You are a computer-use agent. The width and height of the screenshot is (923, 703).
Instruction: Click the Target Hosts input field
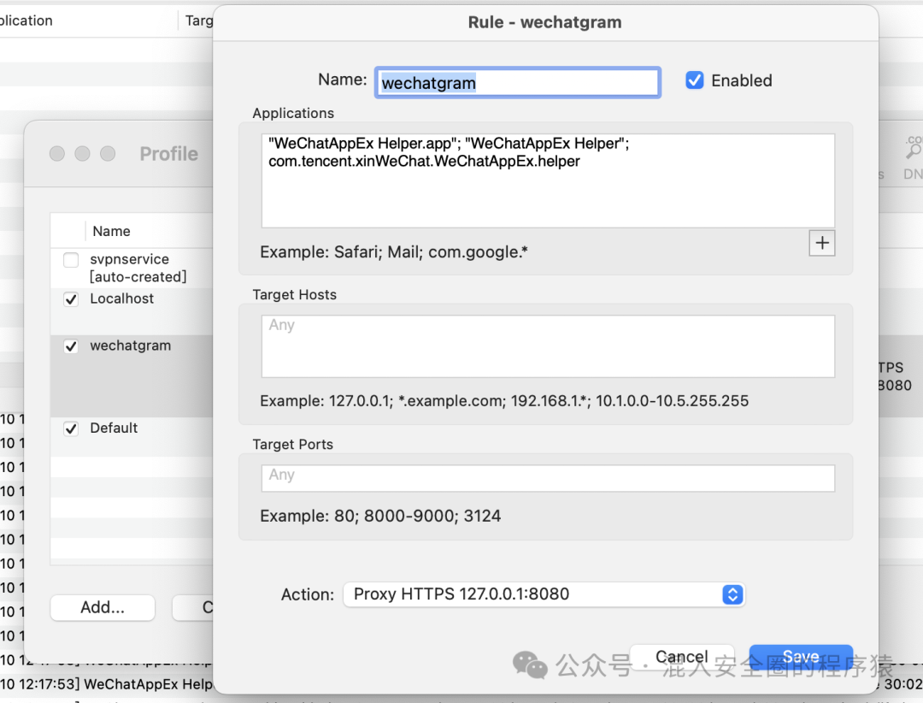pos(548,346)
